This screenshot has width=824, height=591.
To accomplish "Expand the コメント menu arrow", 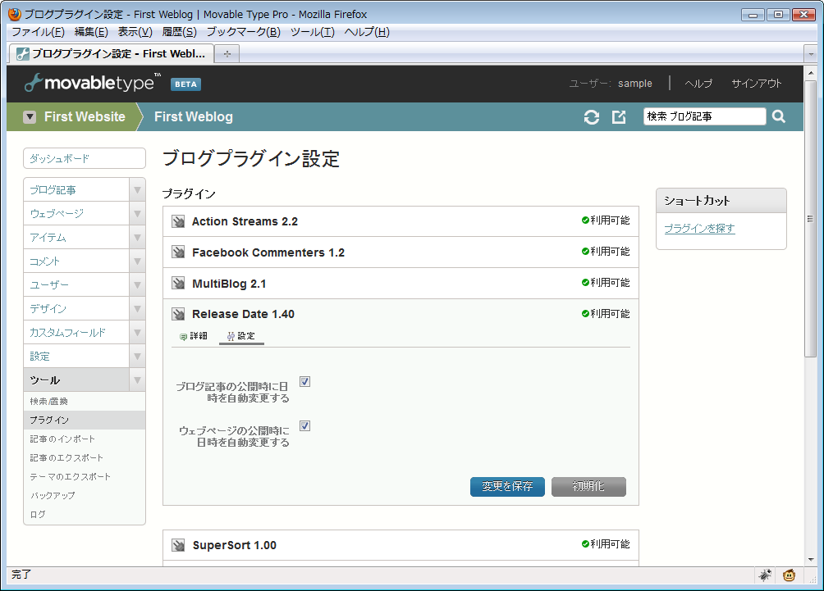I will (x=137, y=261).
